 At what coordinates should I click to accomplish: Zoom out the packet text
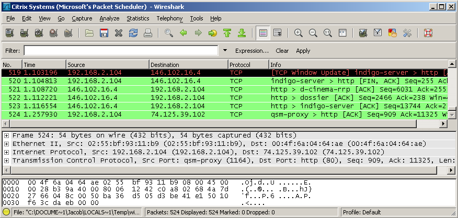coord(313,33)
